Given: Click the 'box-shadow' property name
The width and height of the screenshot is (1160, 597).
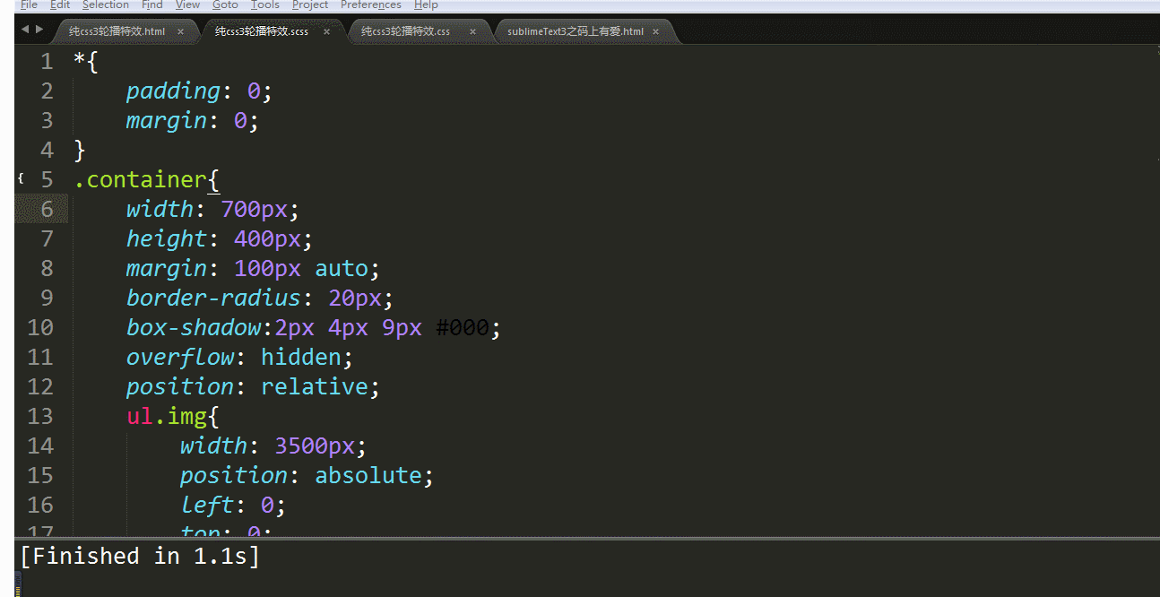Looking at the screenshot, I should click(x=193, y=327).
